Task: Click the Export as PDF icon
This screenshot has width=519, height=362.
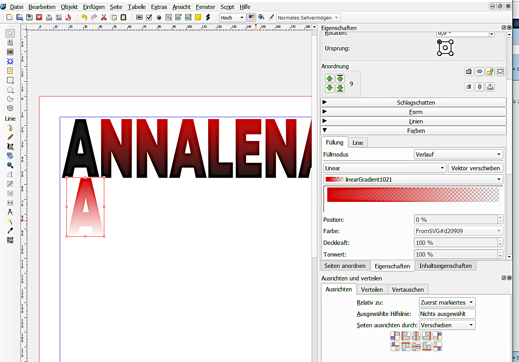Action: click(x=68, y=18)
